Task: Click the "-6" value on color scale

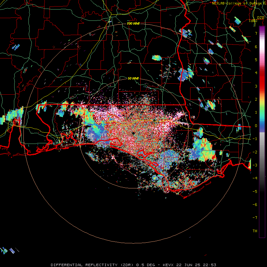Action: pyautogui.click(x=255, y=205)
